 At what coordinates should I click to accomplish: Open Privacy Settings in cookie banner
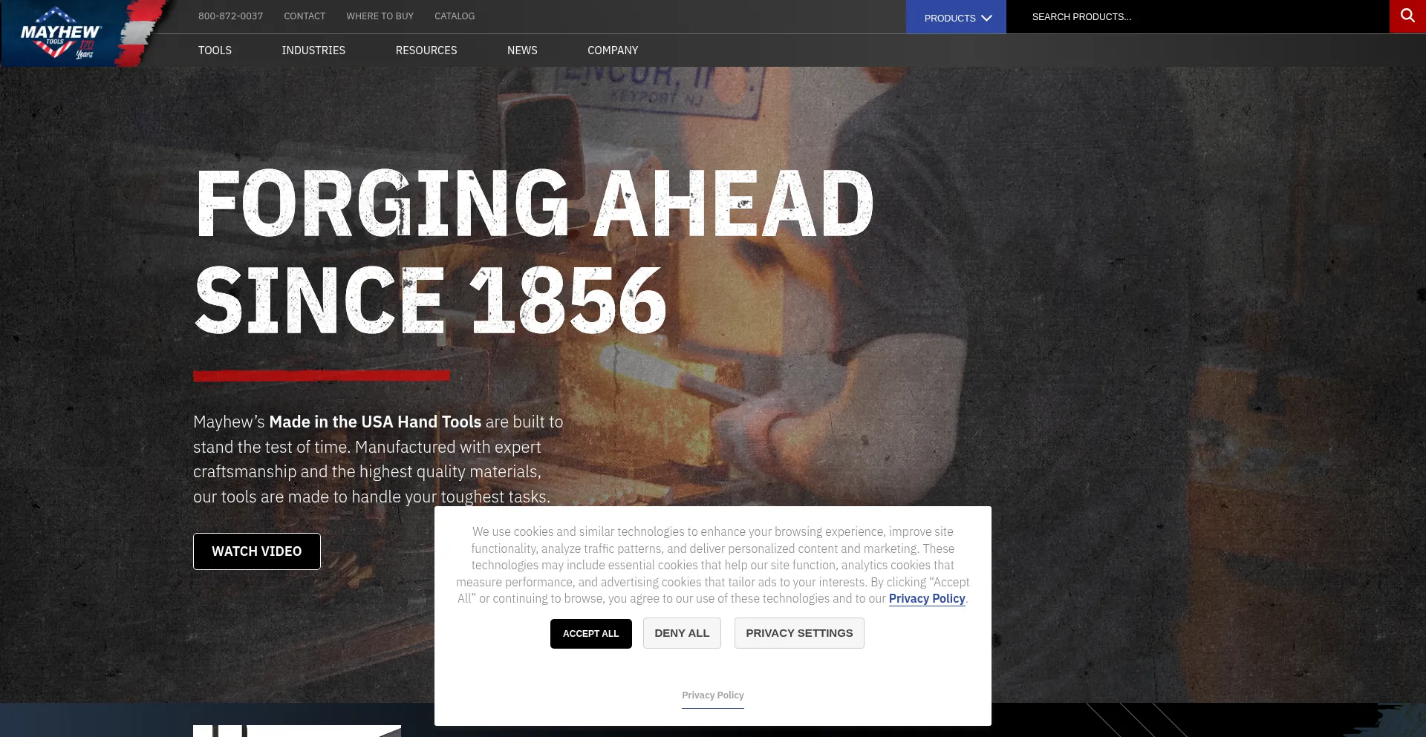click(799, 633)
